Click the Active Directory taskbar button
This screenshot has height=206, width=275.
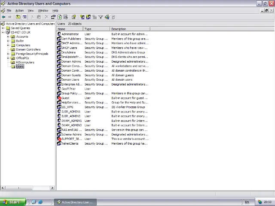[76, 202]
